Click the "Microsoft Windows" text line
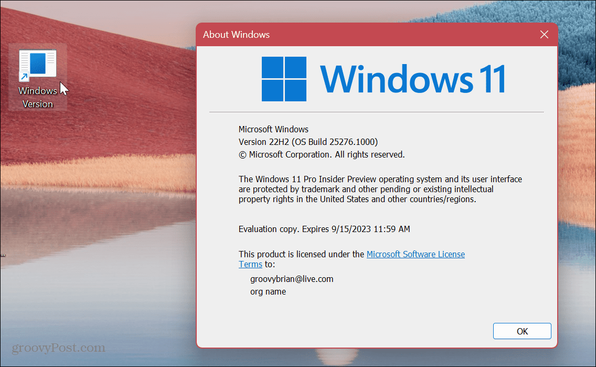596x367 pixels. coord(273,129)
